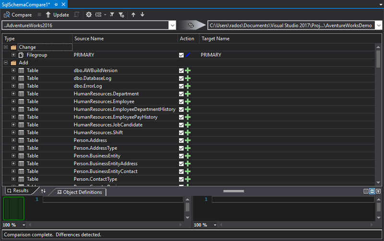Go to previous difference arrow

point(133,15)
